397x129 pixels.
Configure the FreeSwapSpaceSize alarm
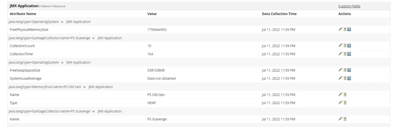coord(345,70)
